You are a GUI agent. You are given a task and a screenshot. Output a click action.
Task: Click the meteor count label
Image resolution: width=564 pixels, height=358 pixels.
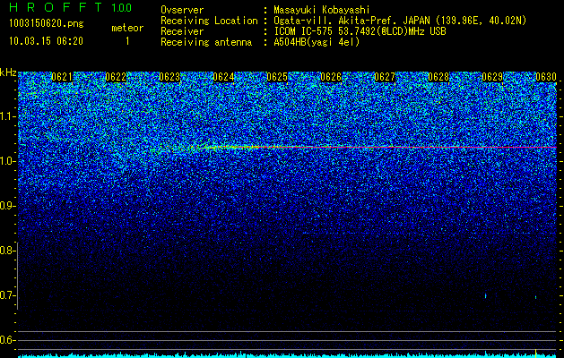[x=127, y=28]
